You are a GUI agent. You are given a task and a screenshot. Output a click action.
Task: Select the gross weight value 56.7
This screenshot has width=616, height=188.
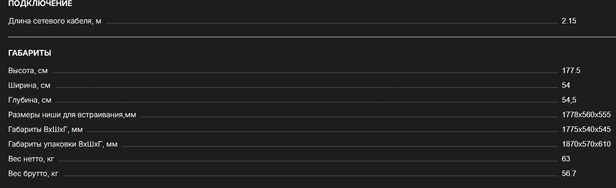tap(569, 174)
